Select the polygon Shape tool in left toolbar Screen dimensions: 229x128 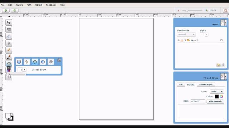(9, 63)
